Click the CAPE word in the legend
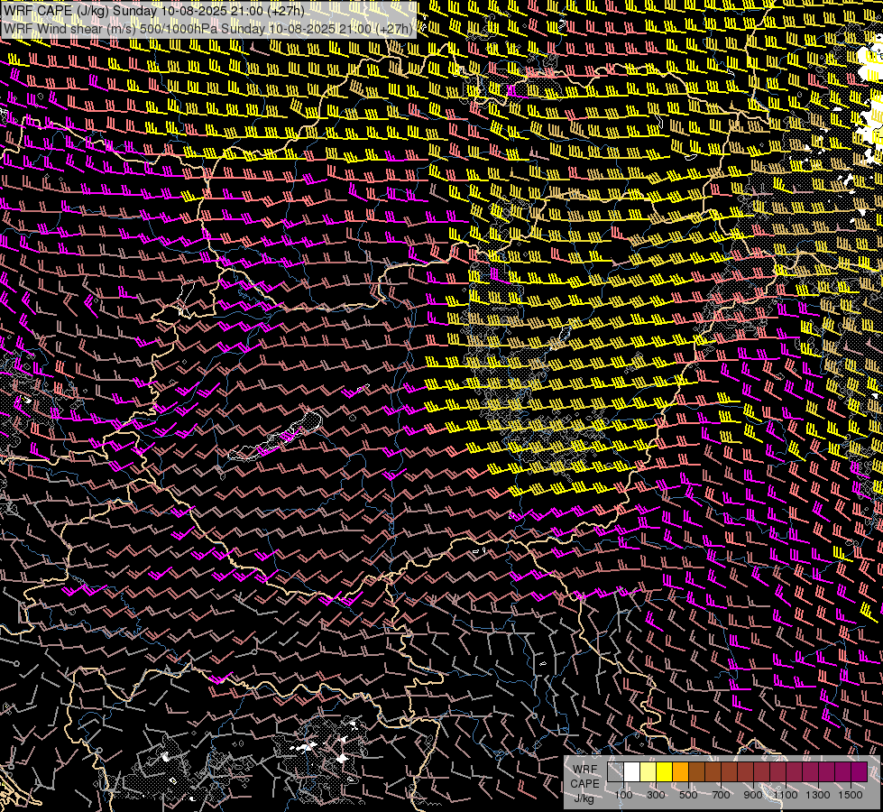The width and height of the screenshot is (883, 812). coord(584,784)
